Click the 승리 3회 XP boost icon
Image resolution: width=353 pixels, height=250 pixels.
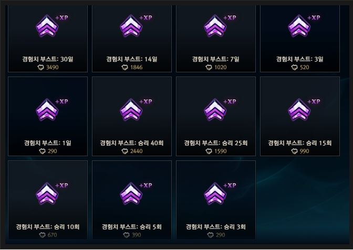tap(215, 194)
